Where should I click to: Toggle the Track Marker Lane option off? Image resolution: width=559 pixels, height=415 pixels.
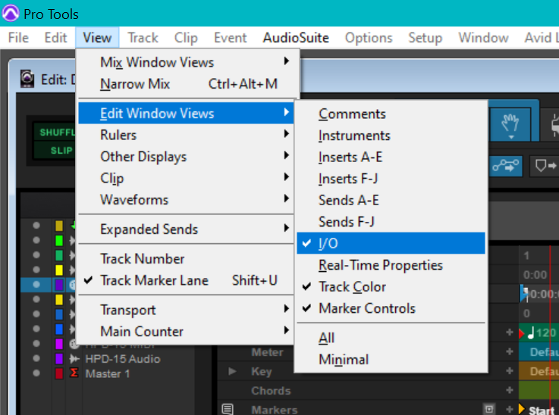pos(154,280)
